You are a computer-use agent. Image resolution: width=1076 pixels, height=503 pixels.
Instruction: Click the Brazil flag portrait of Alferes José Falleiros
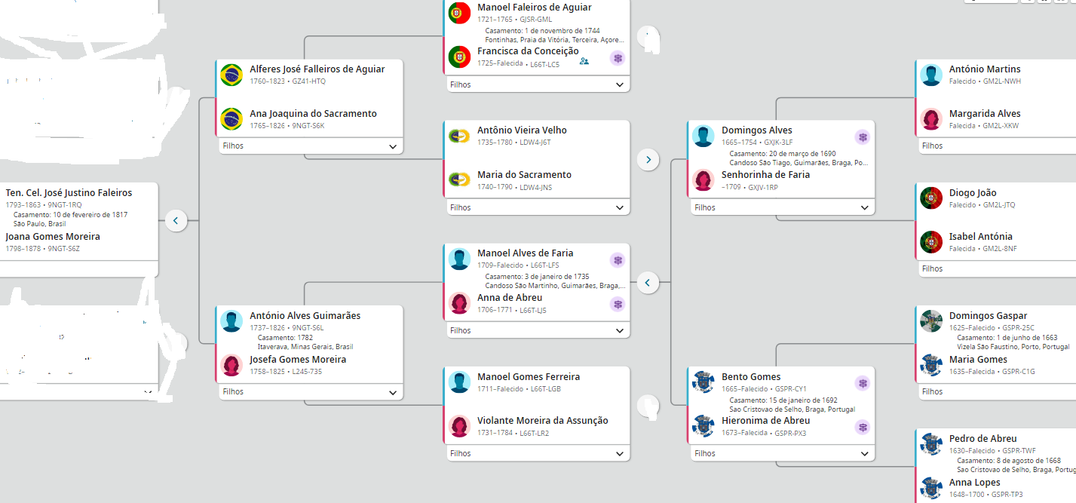(231, 75)
